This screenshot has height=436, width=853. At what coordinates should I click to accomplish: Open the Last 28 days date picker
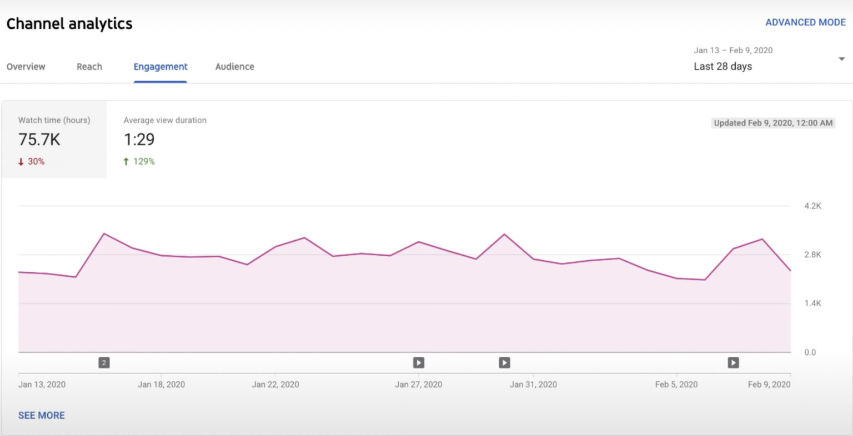[x=722, y=66]
